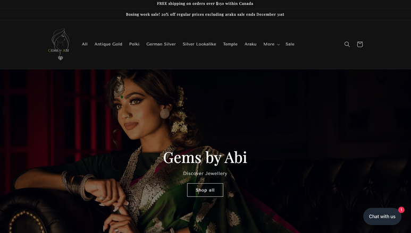The height and width of the screenshot is (233, 411).
Task: Go to the All products menu item
Action: click(85, 44)
